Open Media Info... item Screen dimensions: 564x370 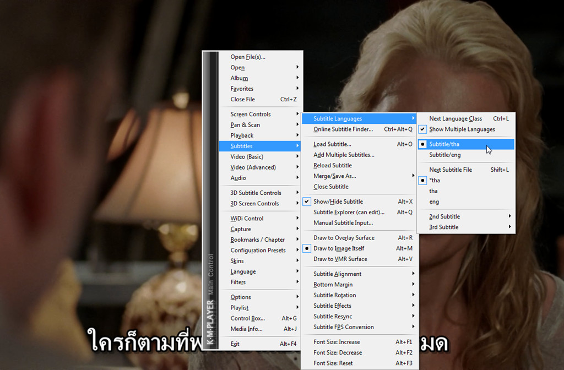tap(260, 329)
